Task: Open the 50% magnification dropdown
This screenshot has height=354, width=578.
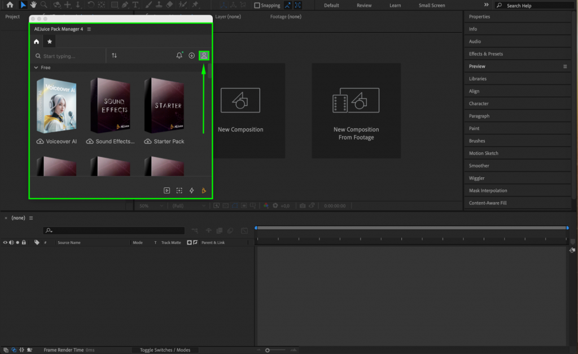Action: [x=150, y=206]
